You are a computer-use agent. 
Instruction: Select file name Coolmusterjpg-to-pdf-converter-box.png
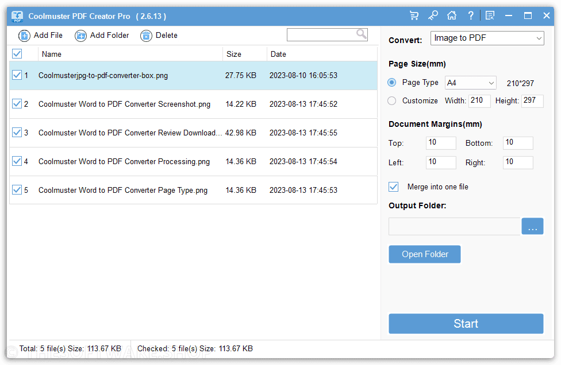click(x=103, y=75)
